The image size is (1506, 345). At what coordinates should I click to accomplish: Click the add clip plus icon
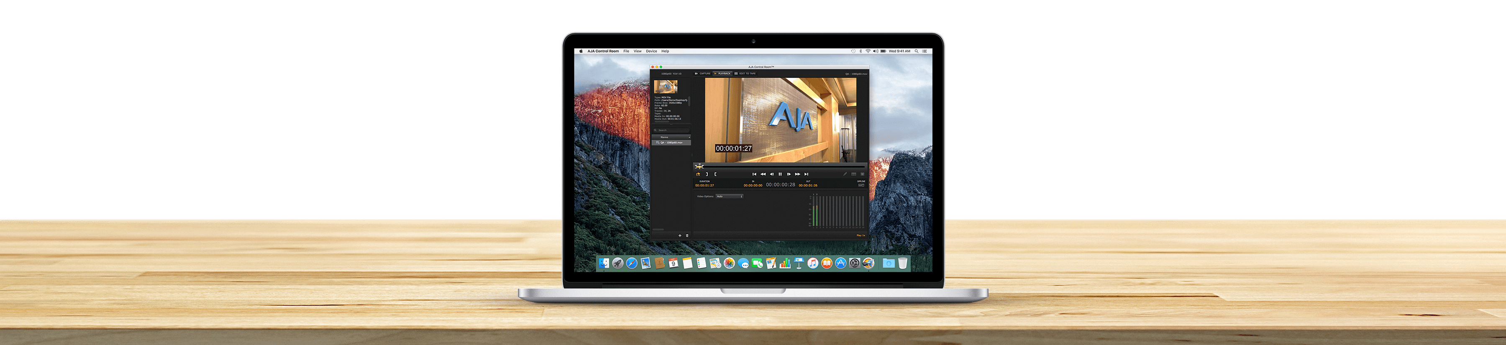[x=680, y=236]
